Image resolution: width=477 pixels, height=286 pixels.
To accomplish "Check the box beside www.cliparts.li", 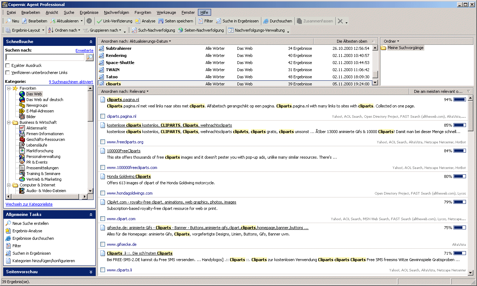I will [103, 270].
